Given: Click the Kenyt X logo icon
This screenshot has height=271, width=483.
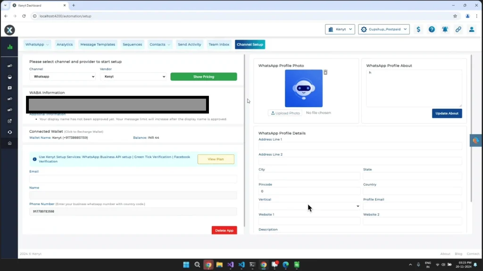Looking at the screenshot, I should click(x=9, y=30).
